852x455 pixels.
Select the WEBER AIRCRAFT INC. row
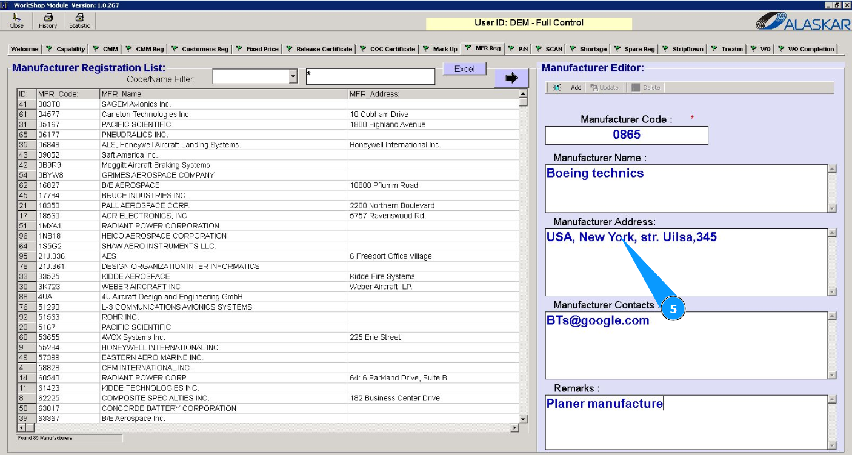pyautogui.click(x=268, y=287)
